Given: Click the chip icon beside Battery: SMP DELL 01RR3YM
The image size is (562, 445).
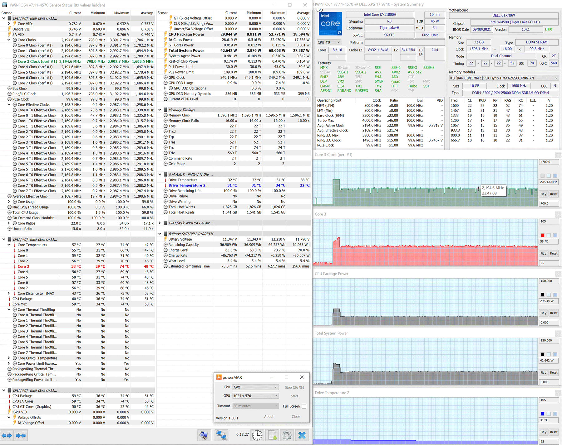Looking at the screenshot, I should pos(165,234).
